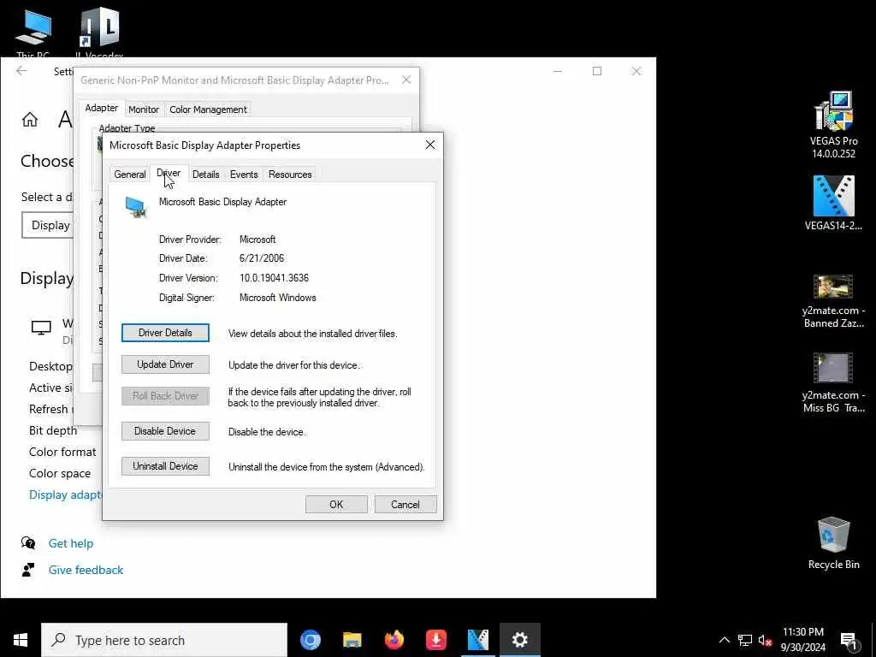Click the Update Driver button
876x657 pixels.
click(x=165, y=364)
